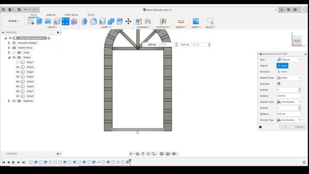Toggle visibility of Body1

click(18, 62)
